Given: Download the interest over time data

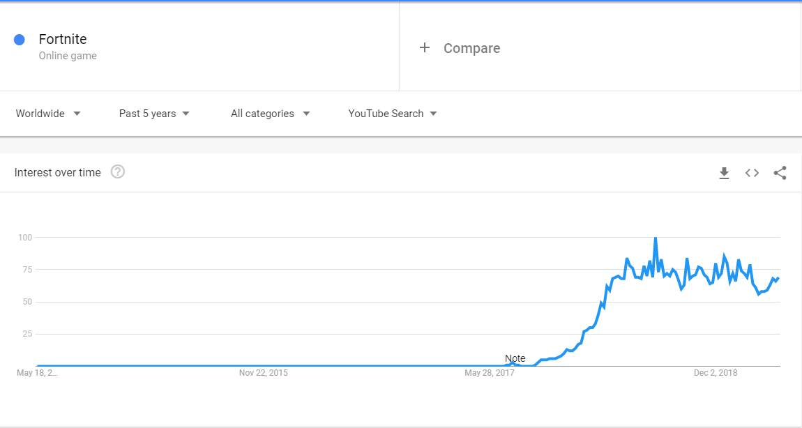Looking at the screenshot, I should pyautogui.click(x=724, y=174).
